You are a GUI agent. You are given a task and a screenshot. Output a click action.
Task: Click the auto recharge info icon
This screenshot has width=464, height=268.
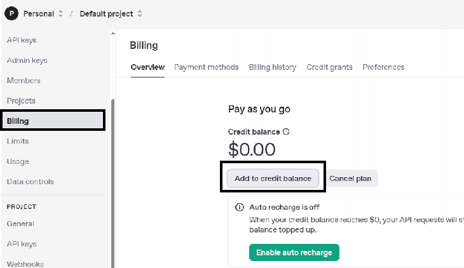coord(240,207)
